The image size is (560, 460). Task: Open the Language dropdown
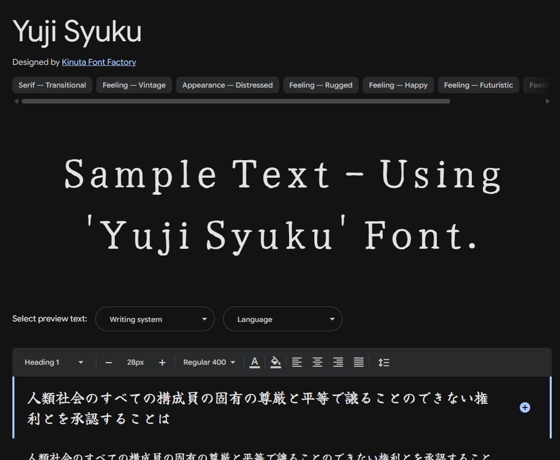tap(283, 319)
